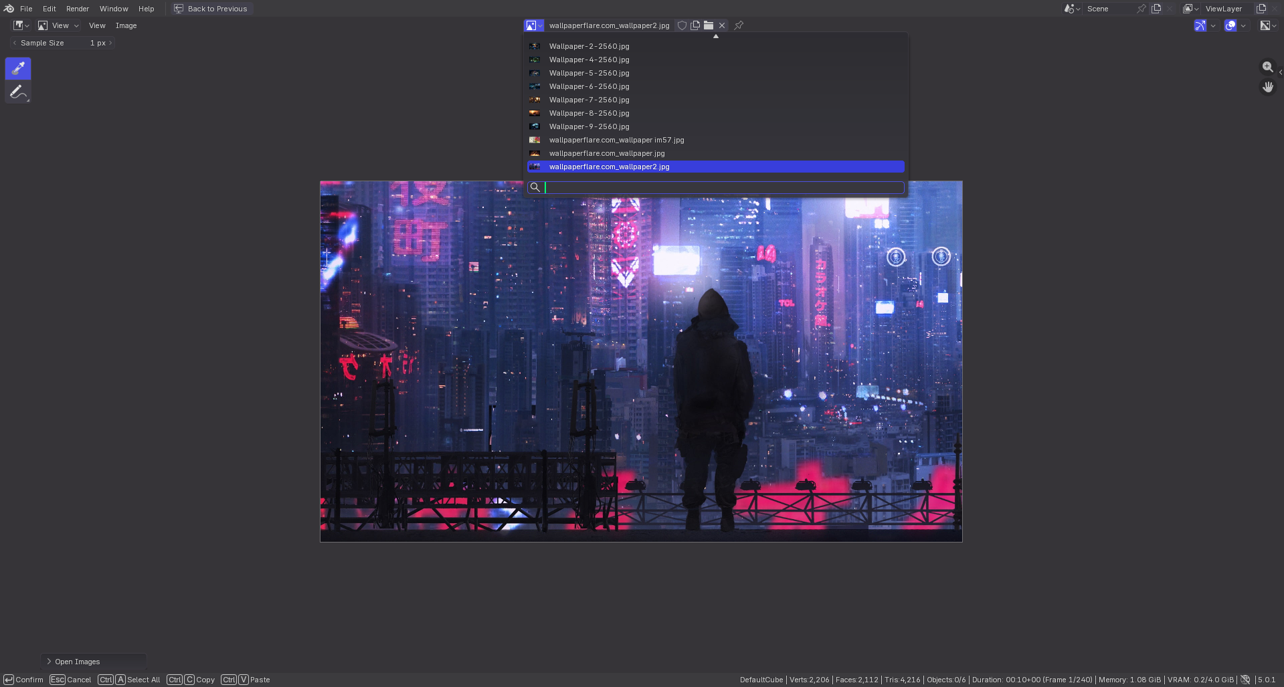Open the Window menu
The width and height of the screenshot is (1284, 687).
click(x=114, y=9)
